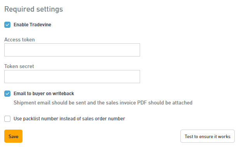Uncheck the Enable Tradevine checkbox

[7, 25]
